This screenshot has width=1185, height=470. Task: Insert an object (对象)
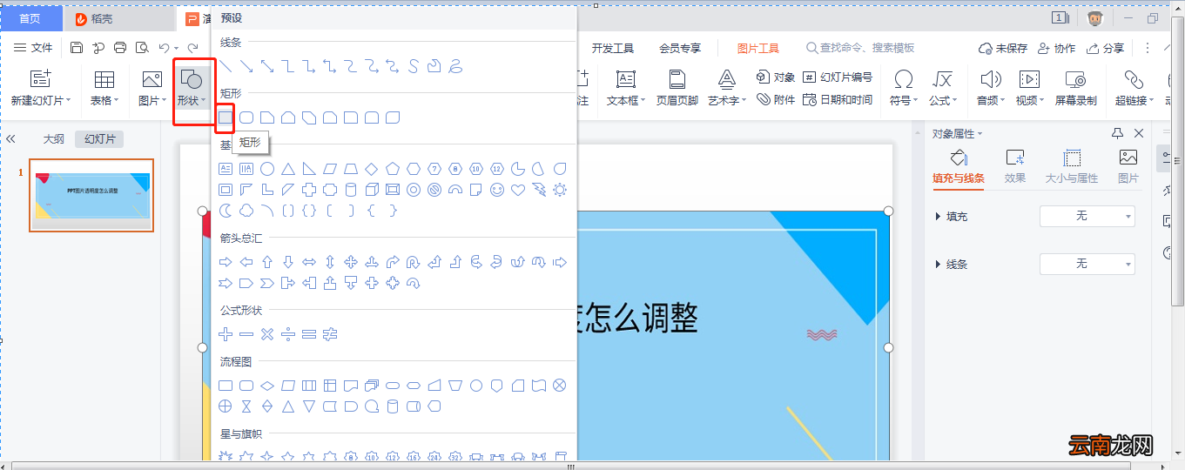click(x=776, y=77)
